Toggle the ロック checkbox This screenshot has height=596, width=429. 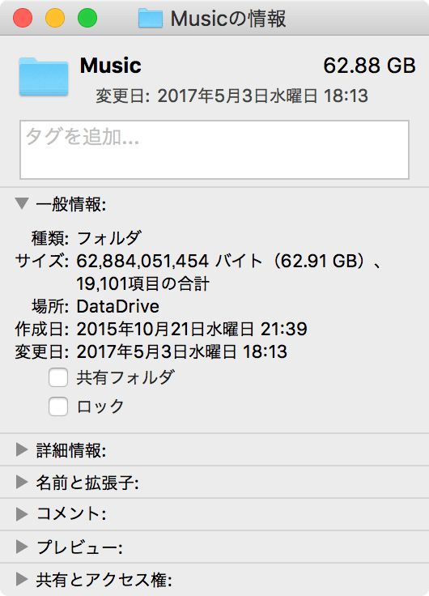(x=58, y=407)
